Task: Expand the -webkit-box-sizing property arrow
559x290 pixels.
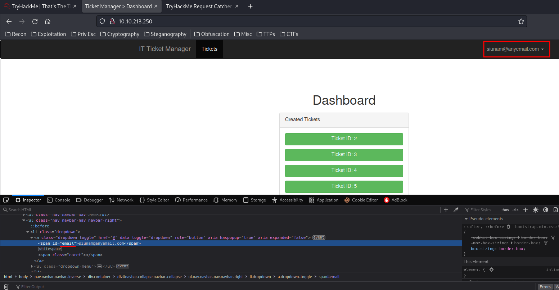Action: coord(519,237)
